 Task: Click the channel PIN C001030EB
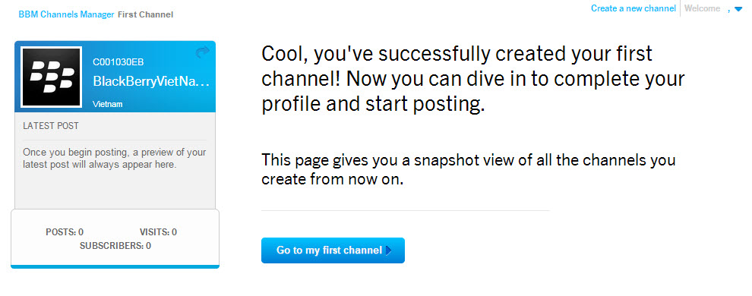click(x=118, y=61)
